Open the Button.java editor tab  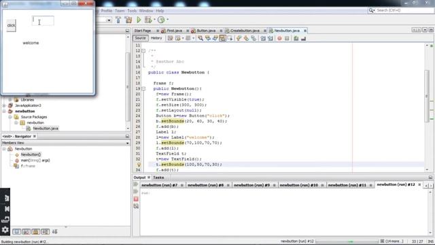tap(206, 31)
